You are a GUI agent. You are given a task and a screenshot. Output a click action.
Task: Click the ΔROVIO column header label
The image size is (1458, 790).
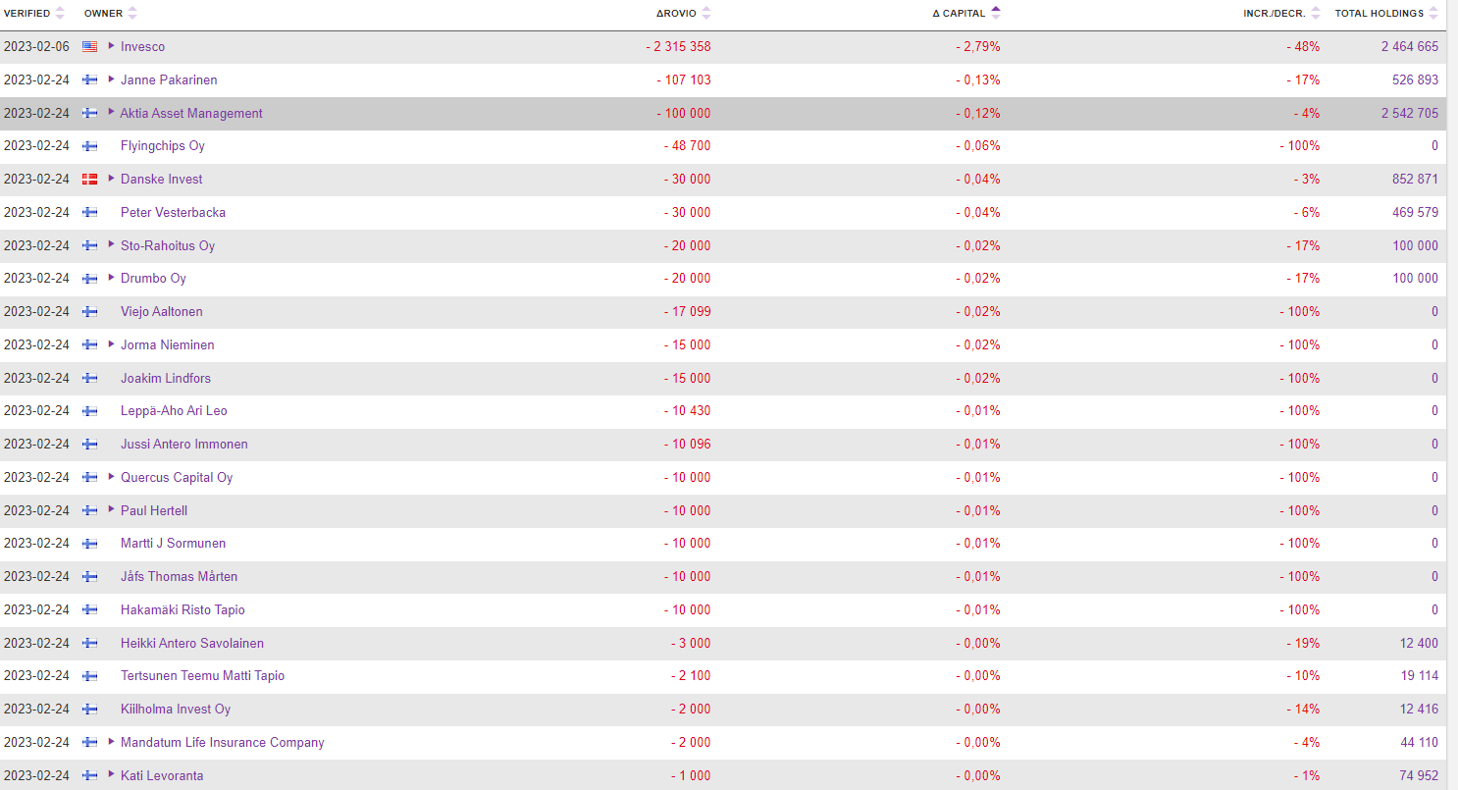pos(676,14)
